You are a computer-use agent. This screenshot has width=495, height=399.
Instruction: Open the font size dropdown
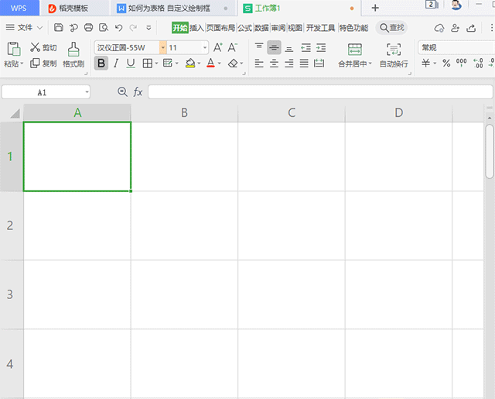pos(205,47)
